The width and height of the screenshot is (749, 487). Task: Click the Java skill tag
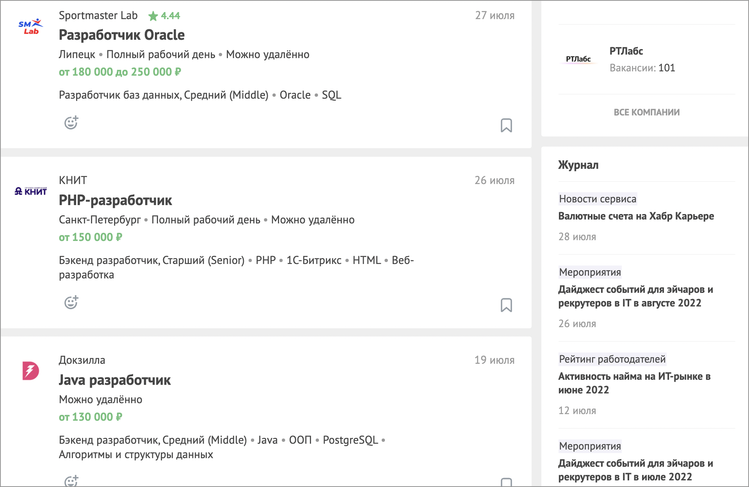tap(267, 440)
